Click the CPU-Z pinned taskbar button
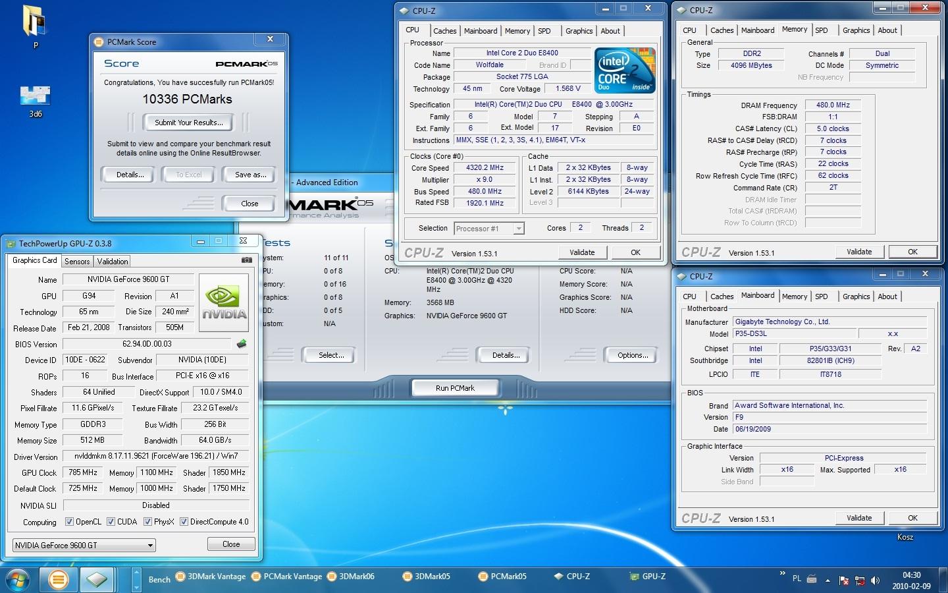 tap(97, 580)
